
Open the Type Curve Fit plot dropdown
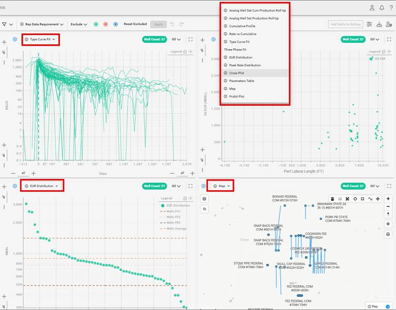[x=41, y=39]
